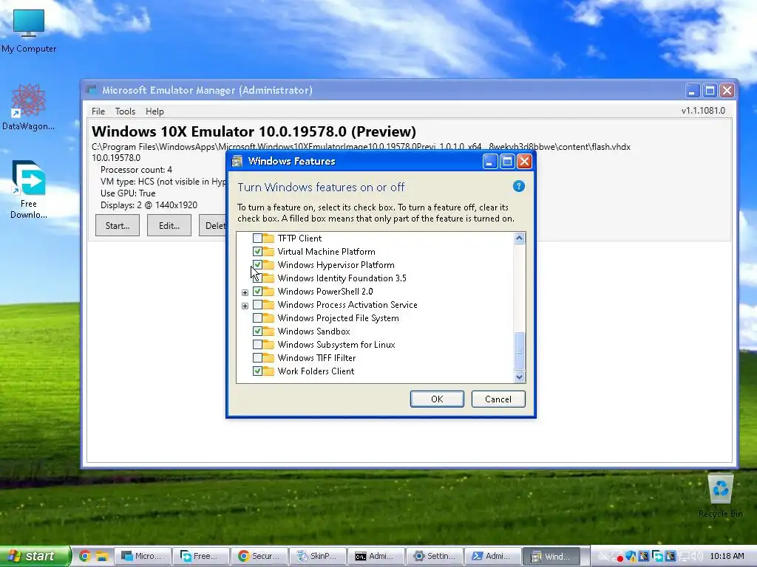Cancel the Windows Features dialog

pyautogui.click(x=498, y=399)
